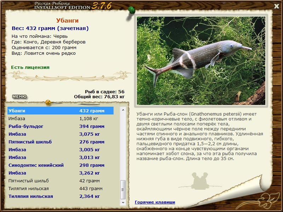Select the Имбаза 3,005 кг row
283x212 pixels.
[60, 149]
